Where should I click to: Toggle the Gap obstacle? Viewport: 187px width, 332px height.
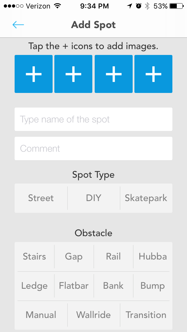coord(74,257)
